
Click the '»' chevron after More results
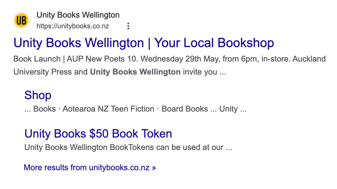[x=154, y=167]
